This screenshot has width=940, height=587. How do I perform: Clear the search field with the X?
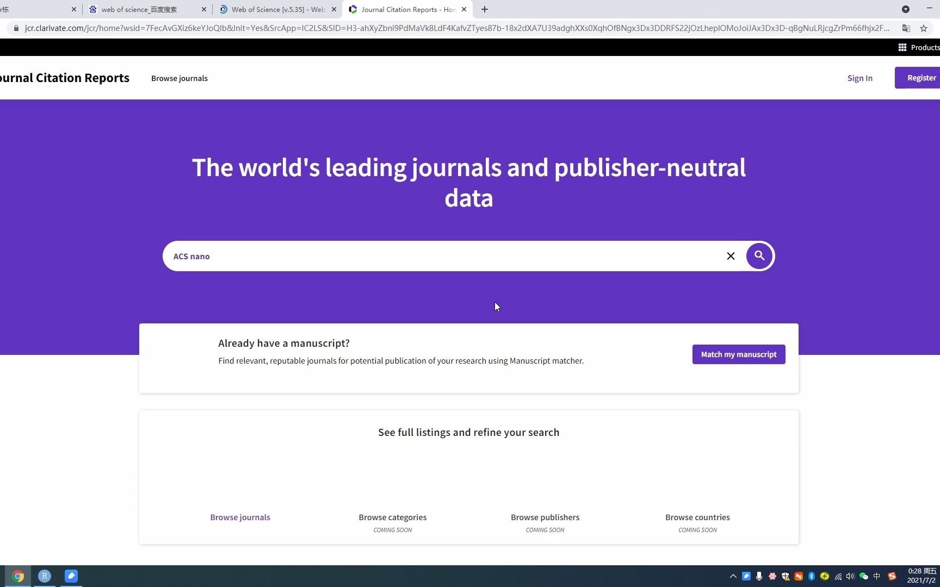point(731,256)
